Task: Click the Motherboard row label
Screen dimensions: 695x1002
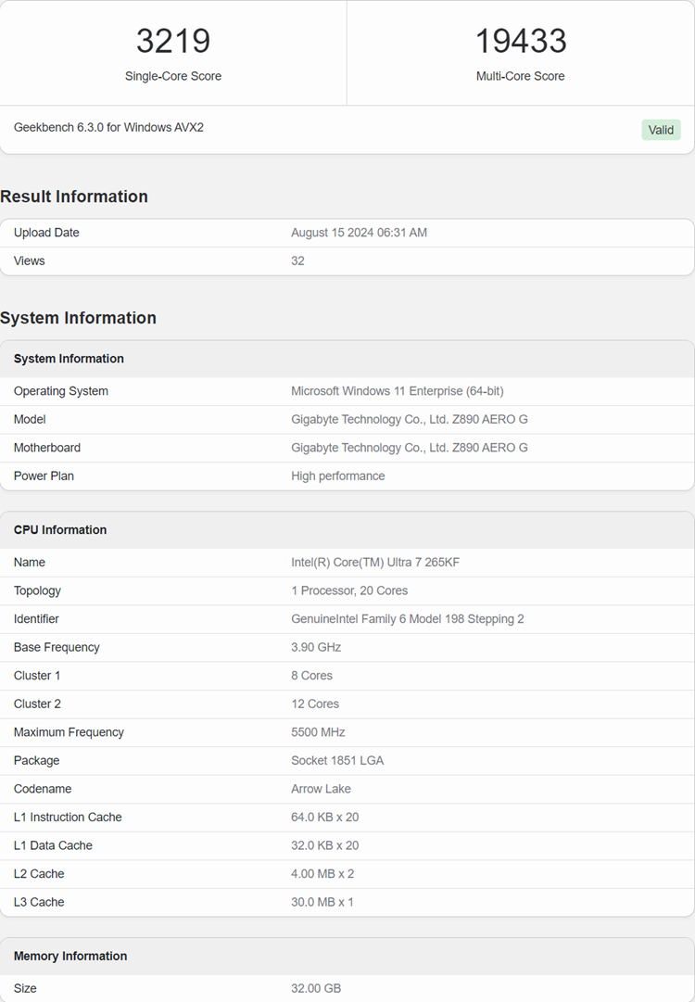Action: tap(47, 448)
